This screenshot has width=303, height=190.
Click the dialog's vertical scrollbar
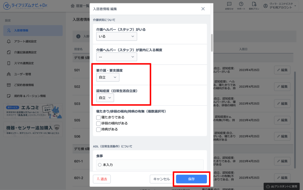click(x=211, y=43)
